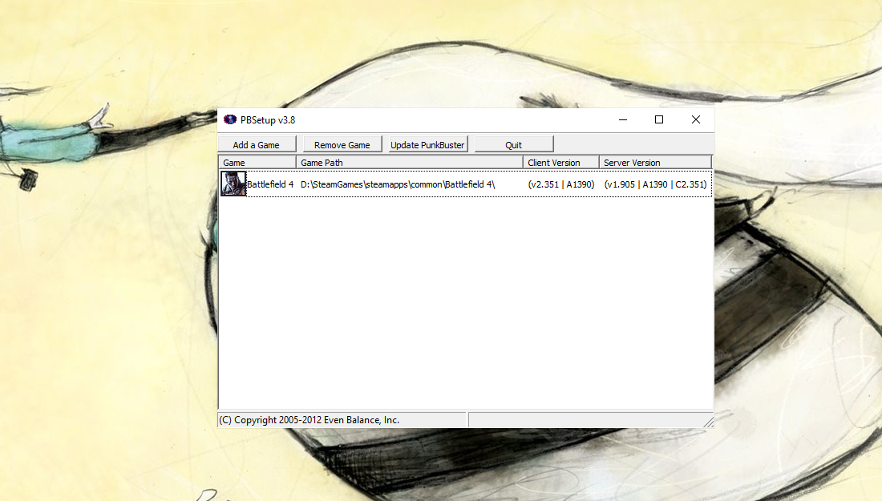Click Update PunkBuster button
Screen dimensions: 882x501
click(427, 144)
